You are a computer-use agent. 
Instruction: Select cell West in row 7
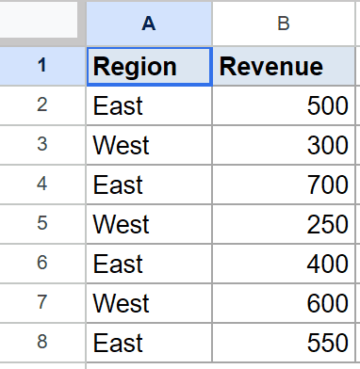coord(149,303)
